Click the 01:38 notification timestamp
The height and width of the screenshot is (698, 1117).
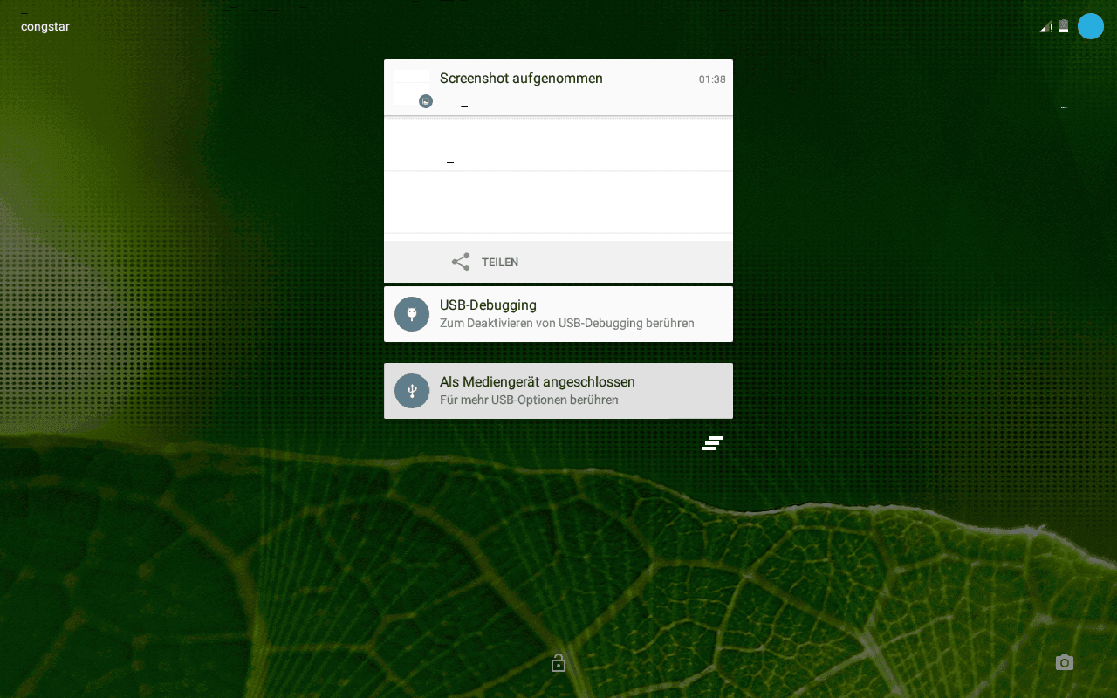click(x=712, y=79)
